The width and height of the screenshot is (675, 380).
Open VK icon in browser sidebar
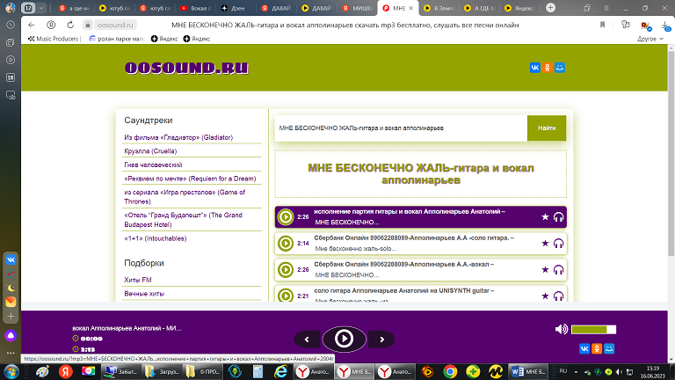coord(11,259)
